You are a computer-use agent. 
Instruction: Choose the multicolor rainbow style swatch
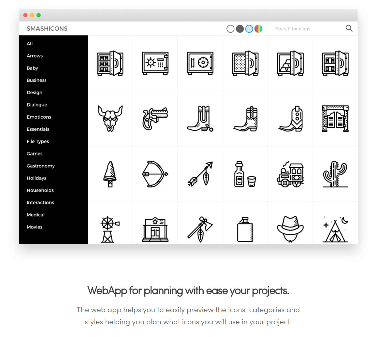coord(258,29)
